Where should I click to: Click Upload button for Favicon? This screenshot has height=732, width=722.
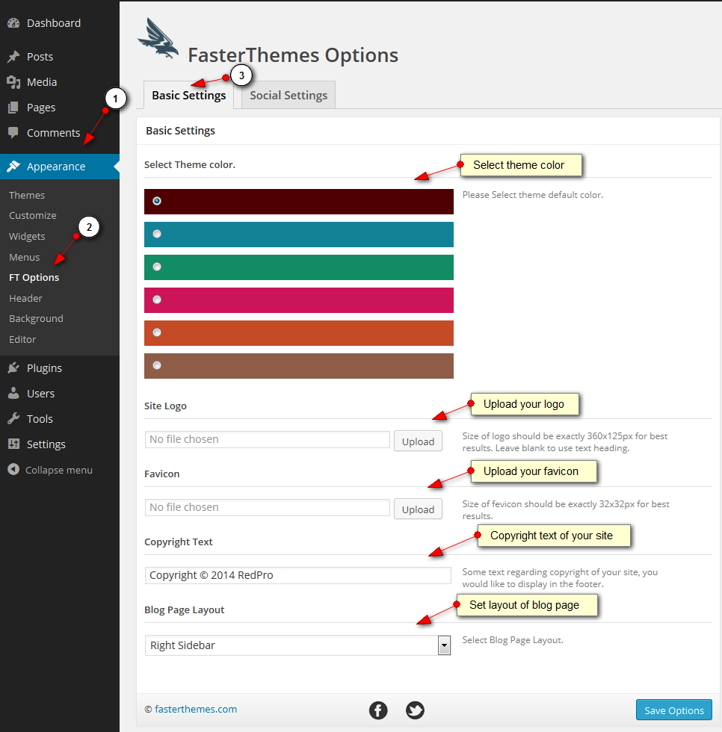418,509
